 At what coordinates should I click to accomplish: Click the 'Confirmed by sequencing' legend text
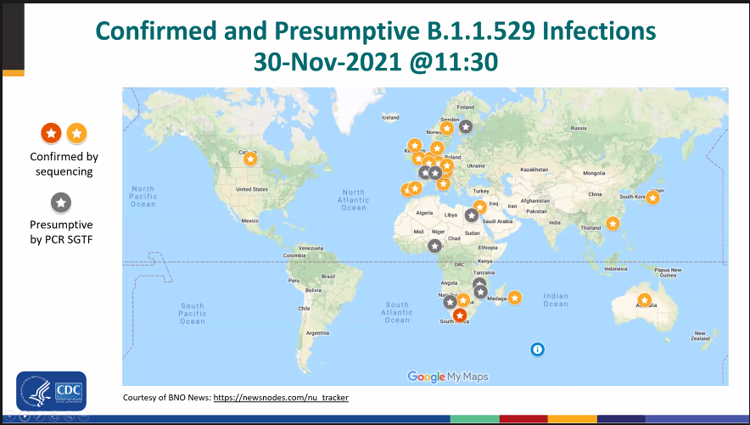[x=64, y=164]
